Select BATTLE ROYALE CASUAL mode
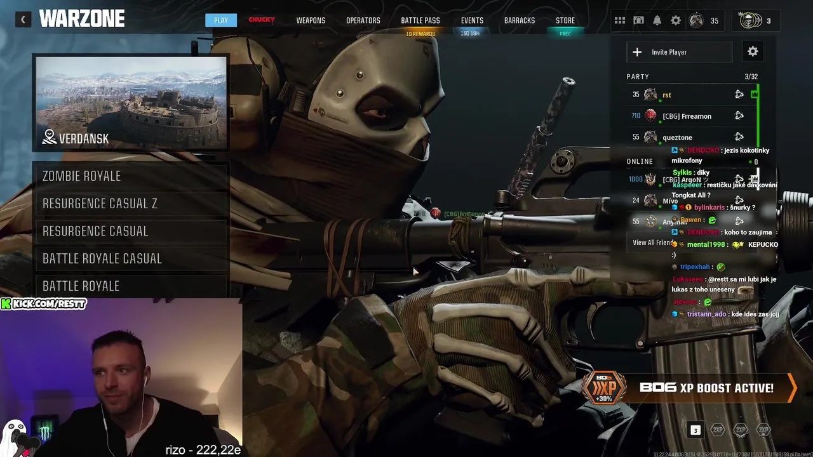The height and width of the screenshot is (457, 813). click(130, 258)
